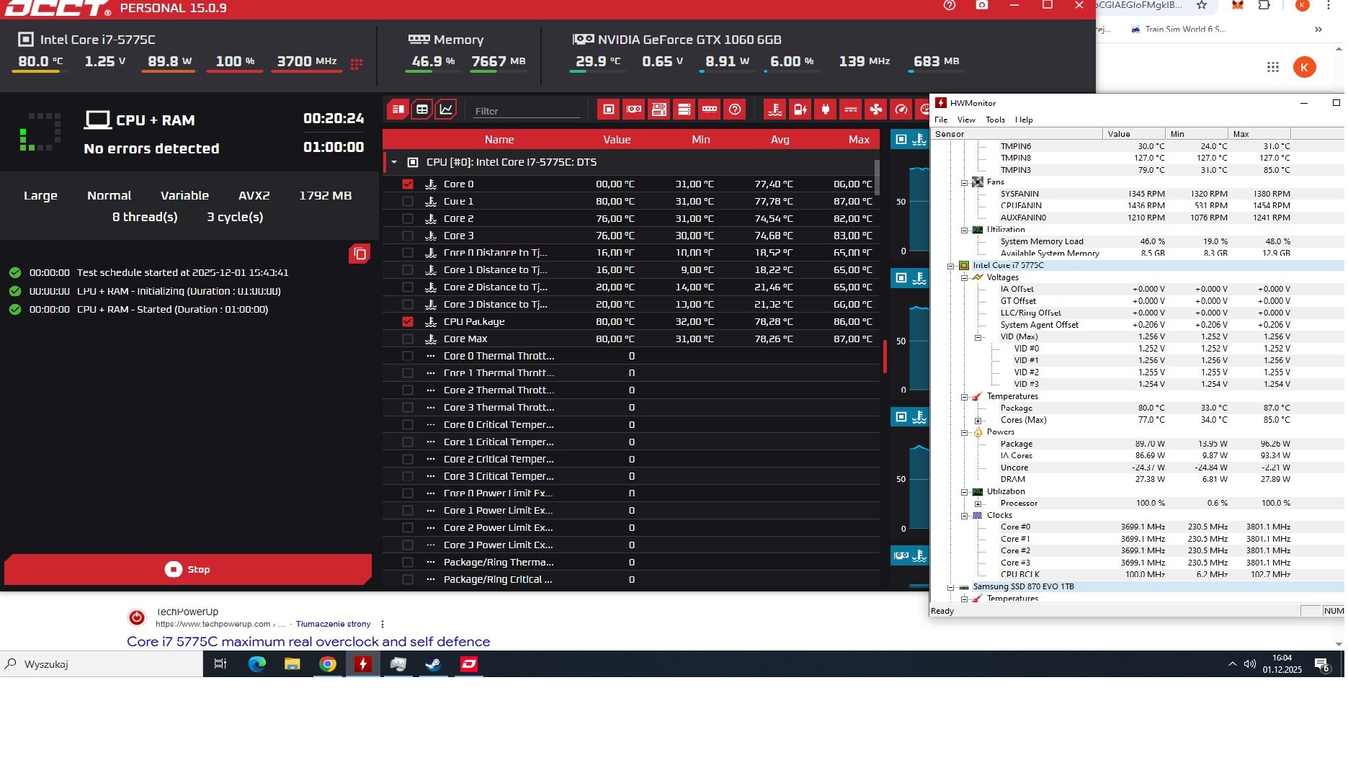This screenshot has width=1348, height=778.
Task: Collapse the Voltages tree in HWMonitor
Action: click(964, 277)
